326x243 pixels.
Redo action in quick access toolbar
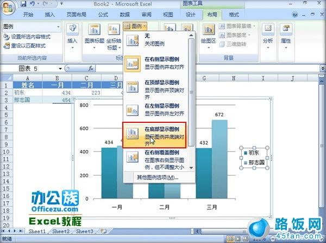coord(46,4)
